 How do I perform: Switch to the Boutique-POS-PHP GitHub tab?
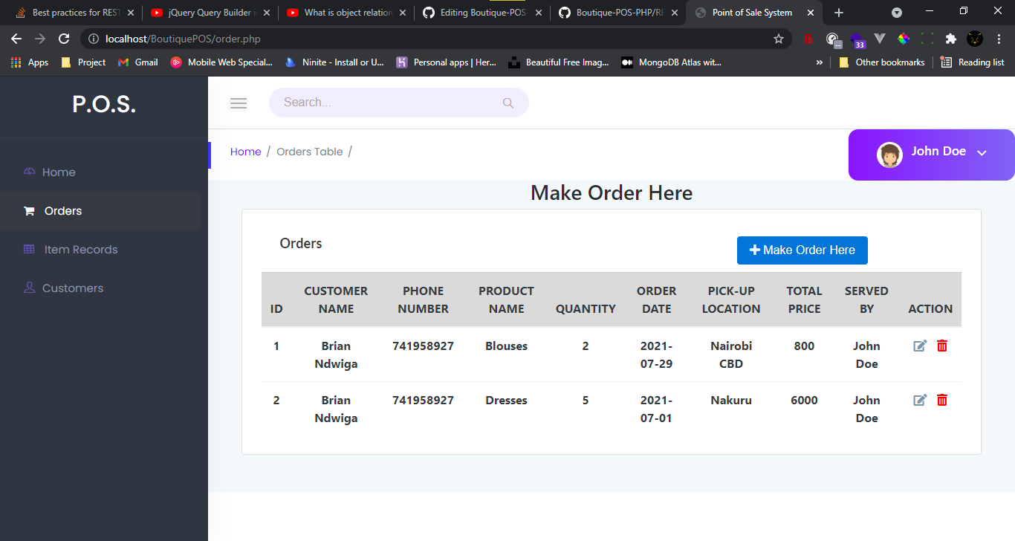tap(618, 13)
